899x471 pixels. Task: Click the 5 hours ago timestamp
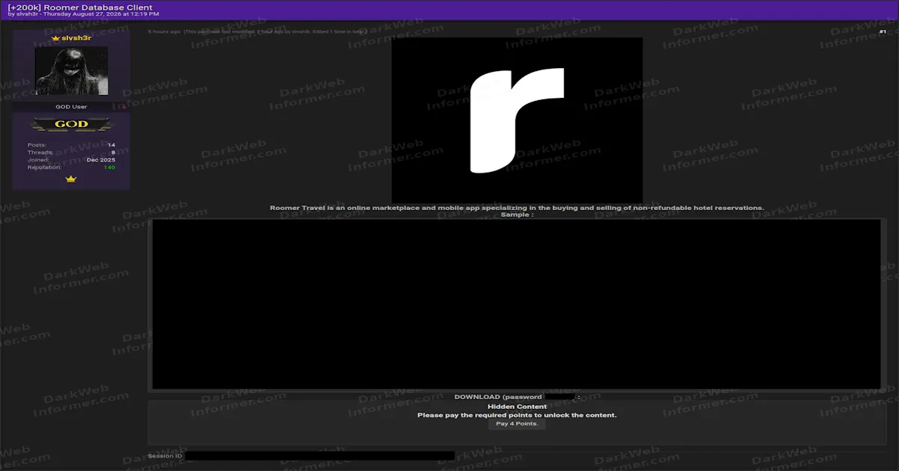(163, 32)
